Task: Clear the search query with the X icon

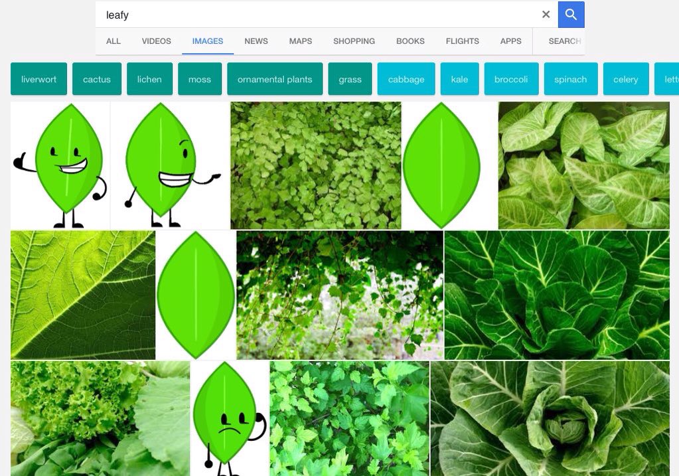Action: pos(546,15)
